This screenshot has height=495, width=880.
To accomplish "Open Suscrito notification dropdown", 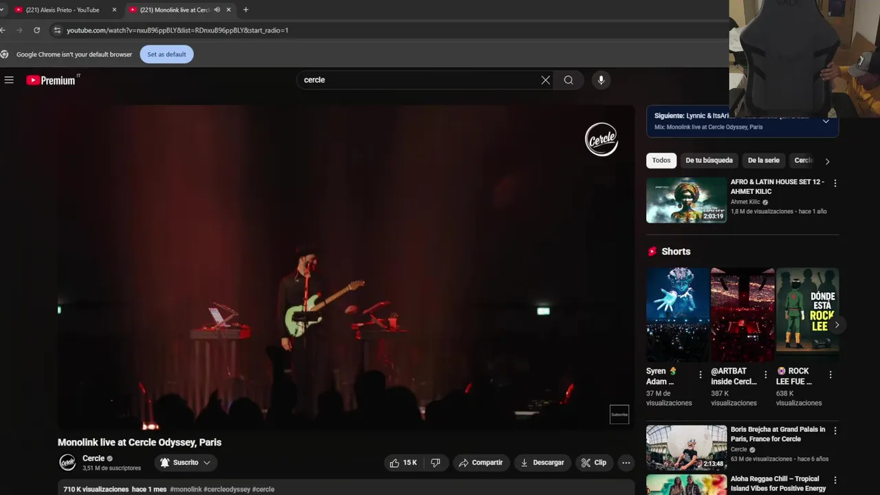I will tap(186, 463).
